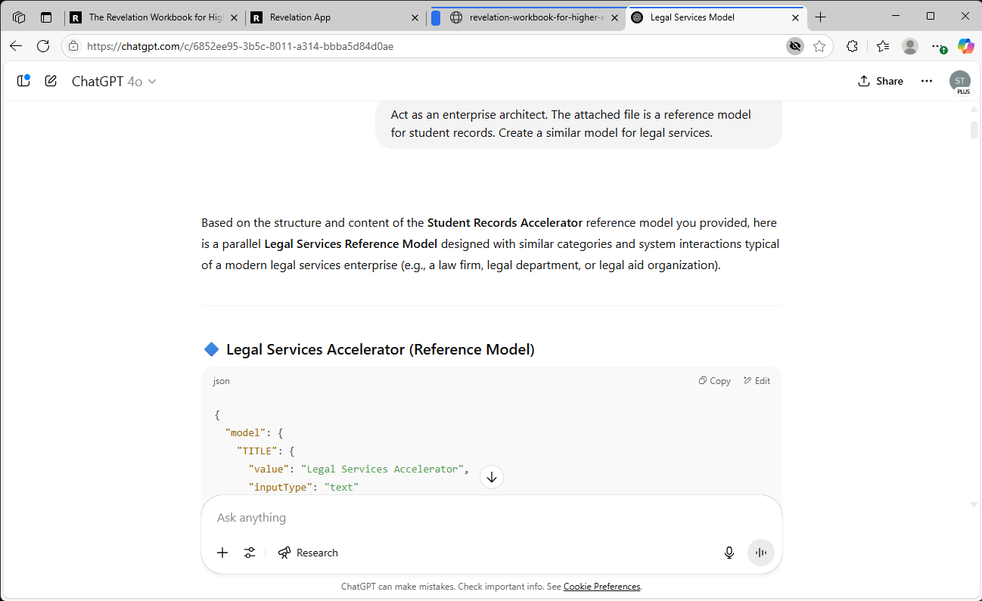The width and height of the screenshot is (982, 601).
Task: Launch the Research mode
Action: click(308, 553)
